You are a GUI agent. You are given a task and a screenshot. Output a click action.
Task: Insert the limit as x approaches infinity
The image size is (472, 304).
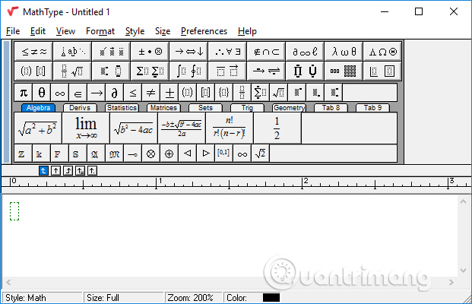click(86, 128)
